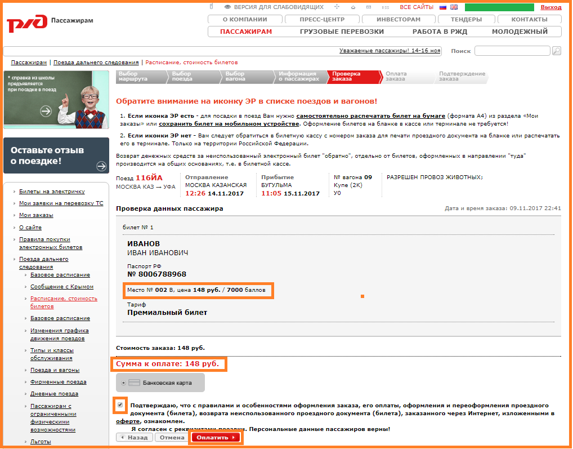Click the search magnifier icon

coord(557,51)
